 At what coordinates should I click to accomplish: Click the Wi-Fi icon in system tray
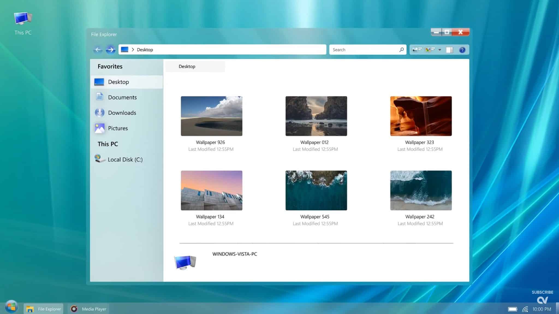pos(525,309)
